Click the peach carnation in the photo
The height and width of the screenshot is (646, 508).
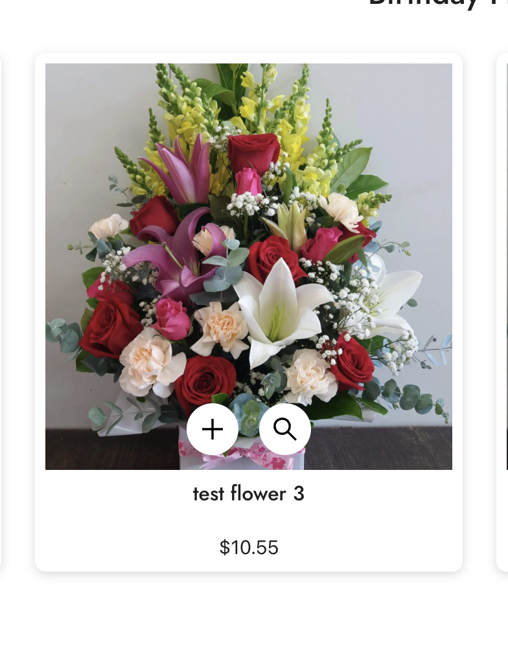221,329
